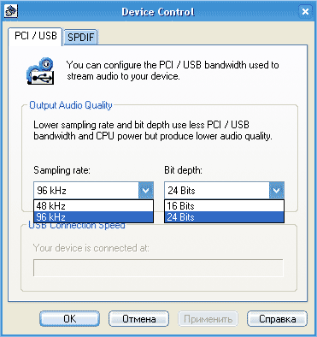Screen dimensions: 317x337
Task: Open the Bit depth dropdown arrow
Action: (276, 190)
